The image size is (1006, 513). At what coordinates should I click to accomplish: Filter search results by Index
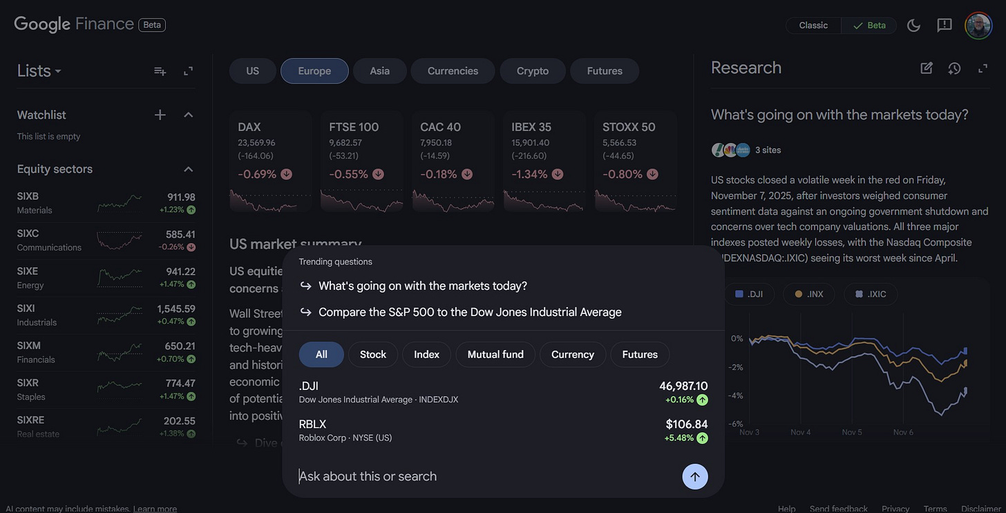pyautogui.click(x=426, y=354)
